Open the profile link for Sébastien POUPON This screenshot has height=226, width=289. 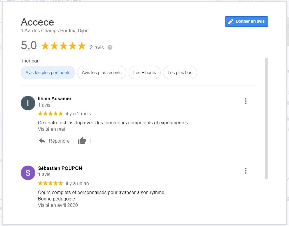pos(60,168)
